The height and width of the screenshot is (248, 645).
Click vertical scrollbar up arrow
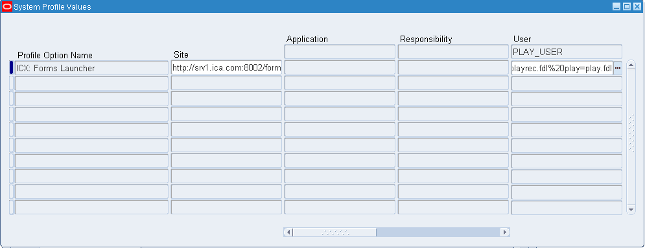tap(631, 65)
